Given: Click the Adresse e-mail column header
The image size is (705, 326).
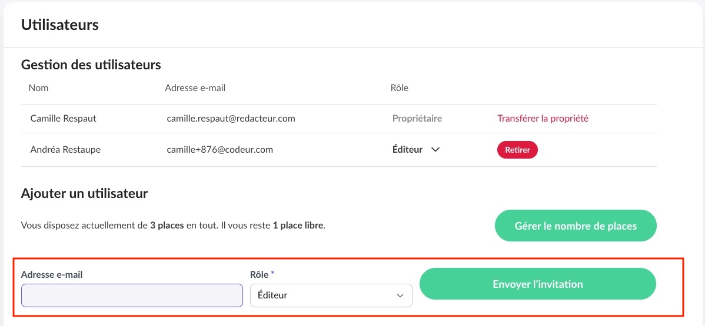Looking at the screenshot, I should [x=195, y=88].
